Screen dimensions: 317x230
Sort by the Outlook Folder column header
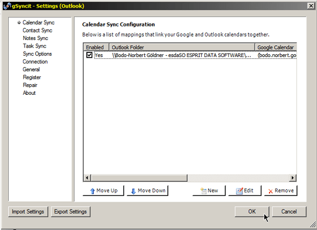click(182, 47)
